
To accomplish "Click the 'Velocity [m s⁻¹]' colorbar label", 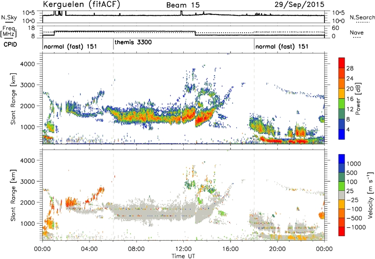I will point(370,195).
